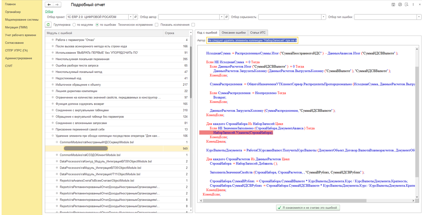
Task: Expand the Присвоение переменной самой себе row
Action: click(x=53, y=129)
